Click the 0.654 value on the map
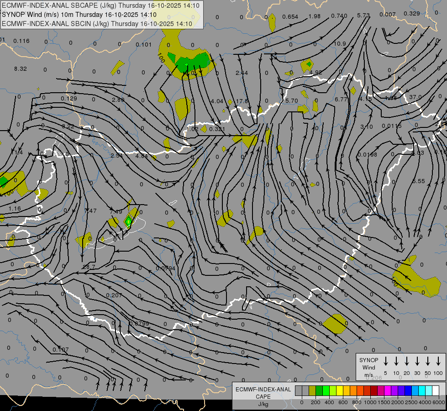Viewport: 447px width, 411px height. coord(290,17)
